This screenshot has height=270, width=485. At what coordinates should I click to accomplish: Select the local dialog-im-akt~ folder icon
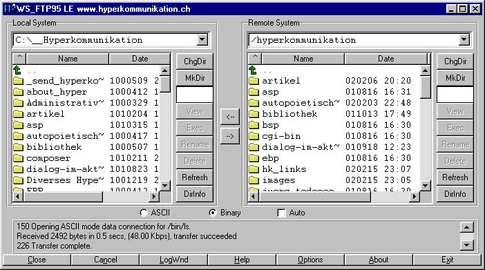click(x=18, y=169)
